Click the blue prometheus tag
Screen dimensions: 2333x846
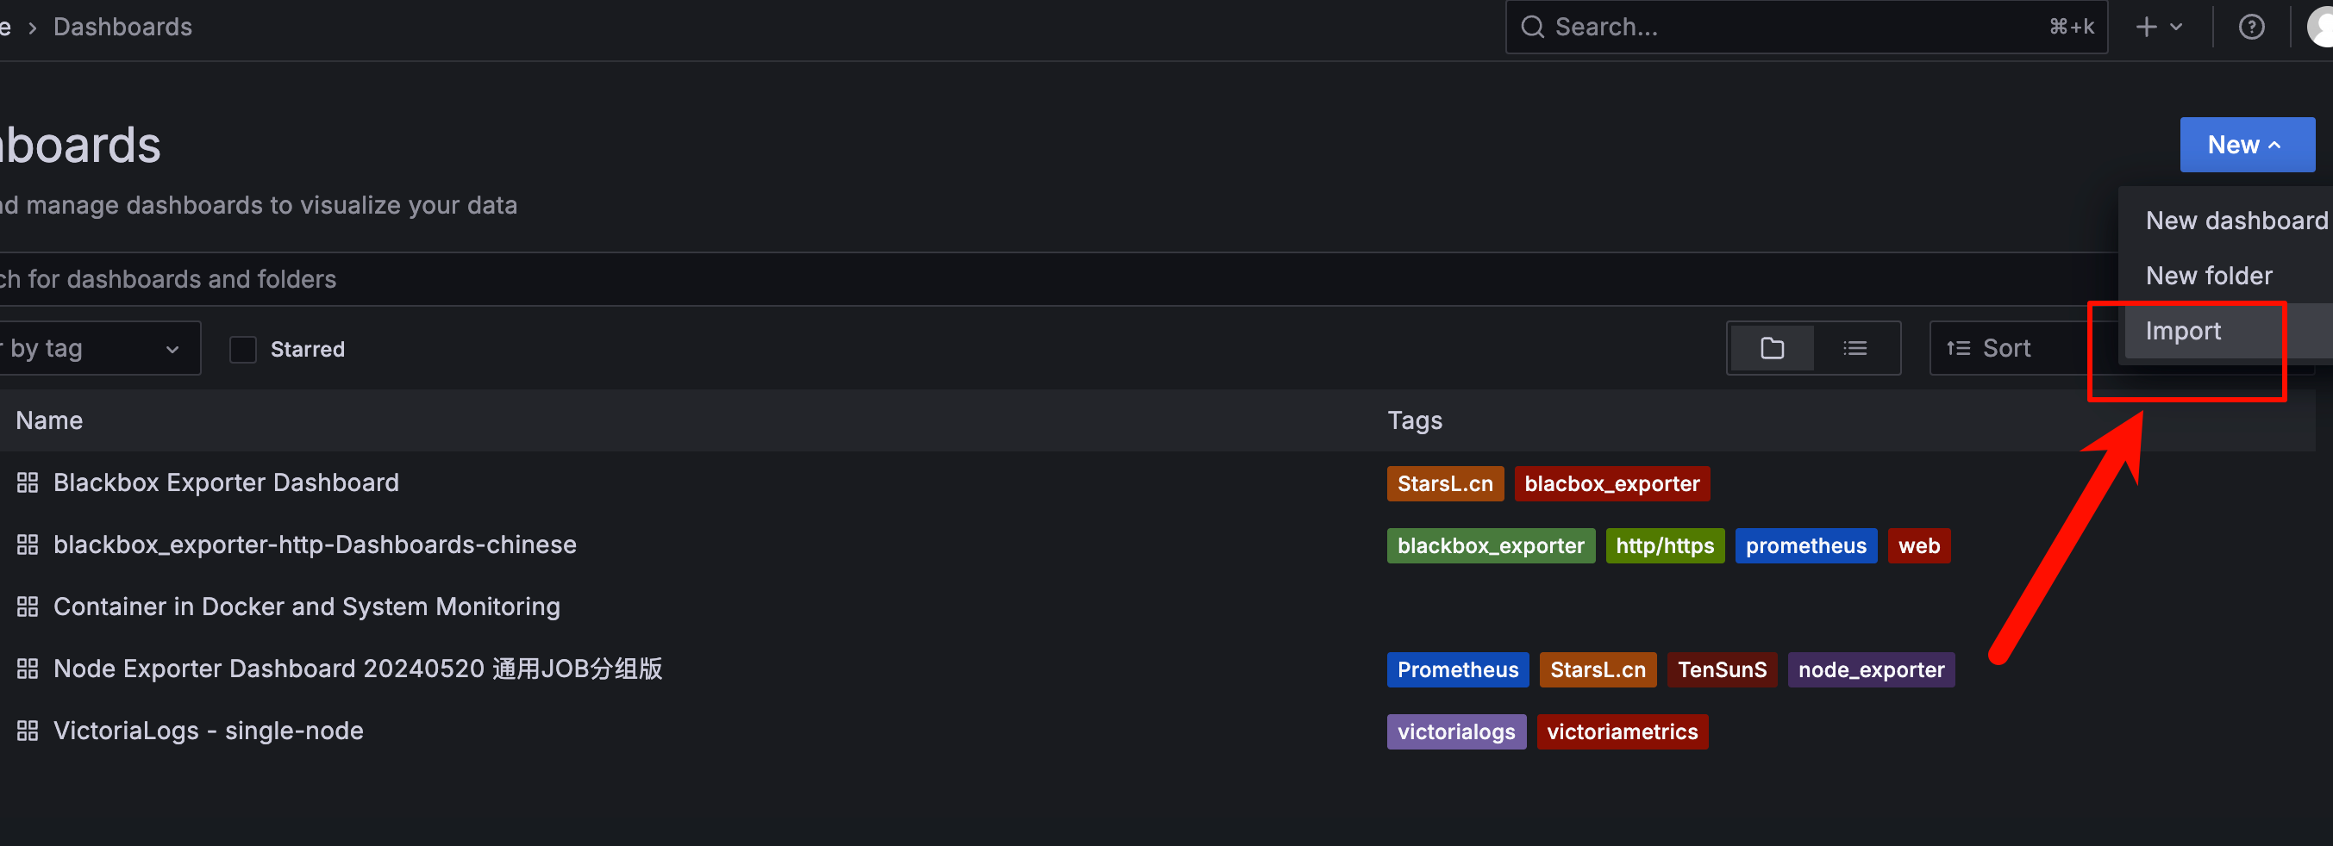[x=1805, y=545]
